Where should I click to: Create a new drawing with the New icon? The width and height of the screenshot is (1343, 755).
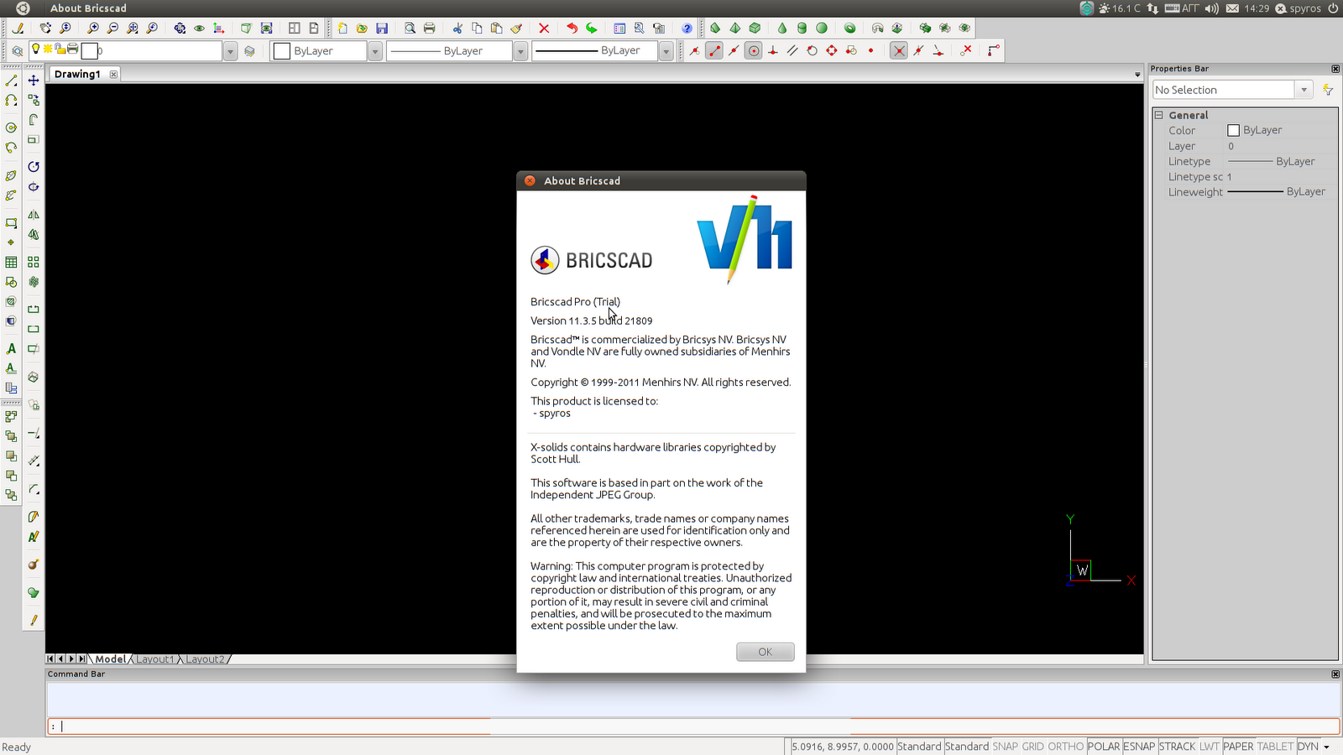click(x=342, y=28)
